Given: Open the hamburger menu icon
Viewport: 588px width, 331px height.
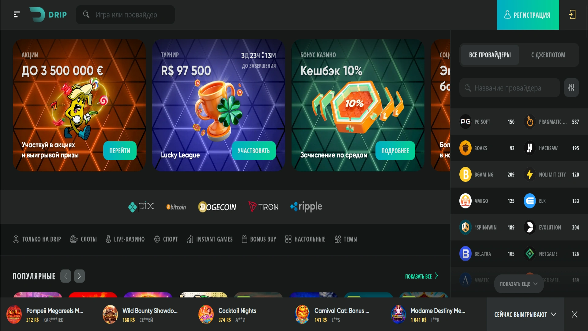Looking at the screenshot, I should tap(17, 14).
